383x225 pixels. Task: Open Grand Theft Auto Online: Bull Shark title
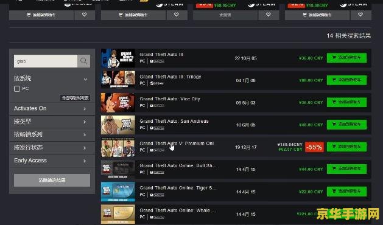click(x=178, y=165)
